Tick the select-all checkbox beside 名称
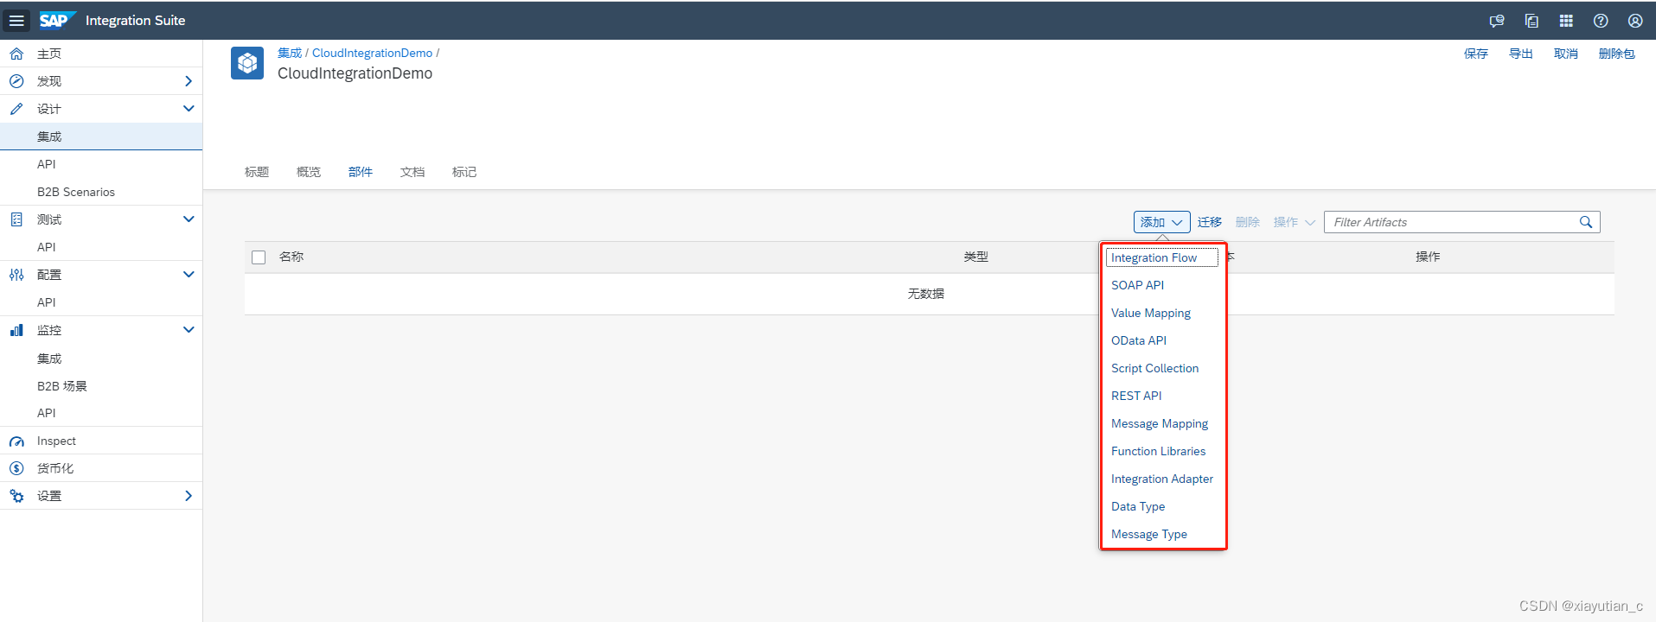Viewport: 1656px width, 622px height. [x=259, y=257]
